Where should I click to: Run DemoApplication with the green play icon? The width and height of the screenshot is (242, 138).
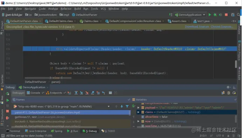click(x=209, y=15)
